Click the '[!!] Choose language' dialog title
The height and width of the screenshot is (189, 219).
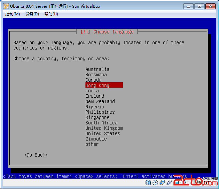click(107, 32)
